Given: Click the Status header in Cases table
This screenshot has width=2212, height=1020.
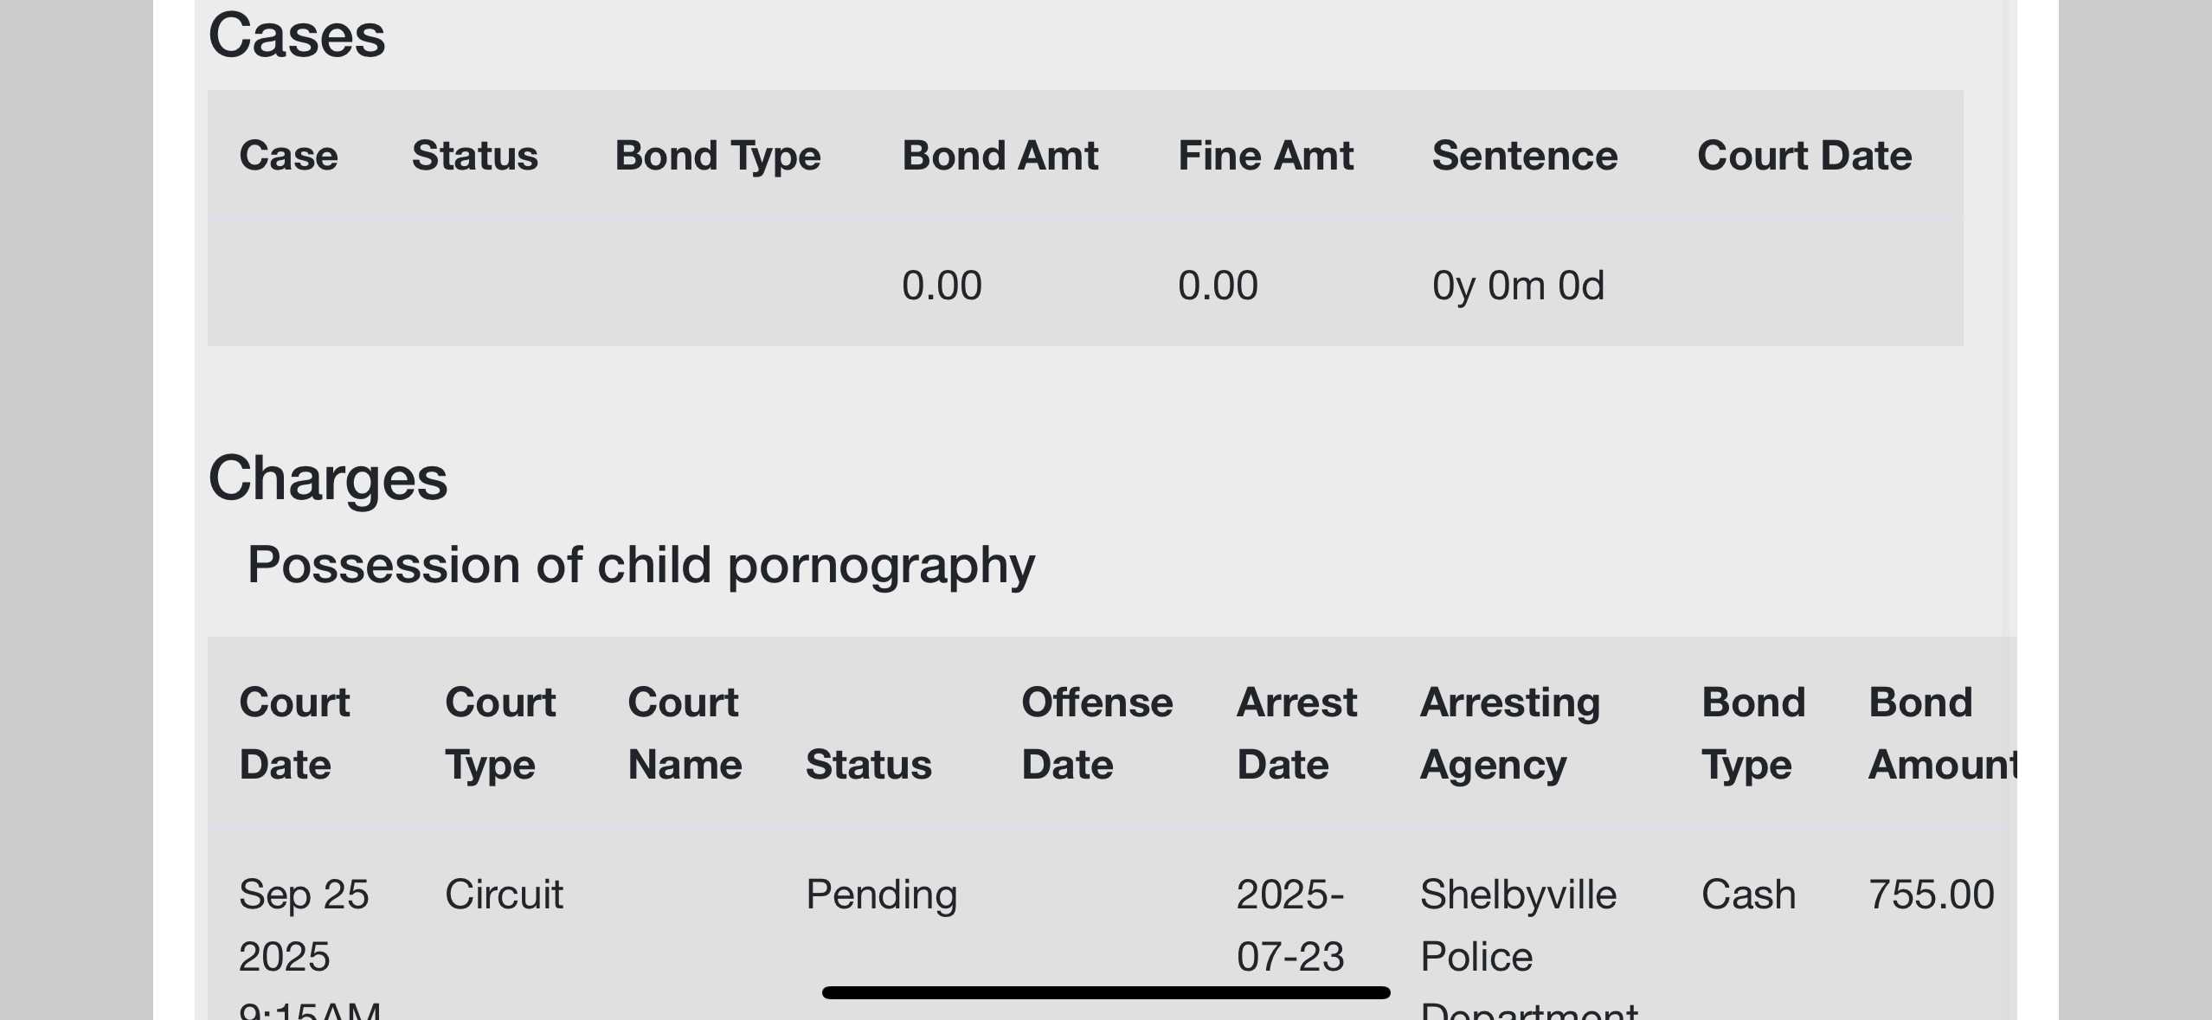Looking at the screenshot, I should pos(475,156).
